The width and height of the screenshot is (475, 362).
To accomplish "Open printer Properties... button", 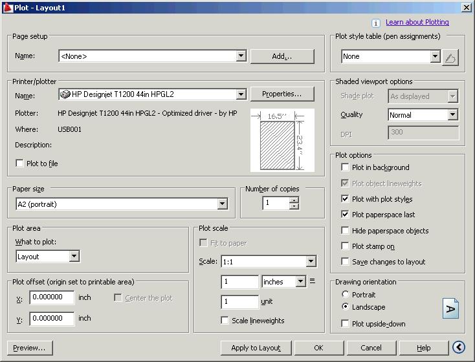I will pos(282,94).
